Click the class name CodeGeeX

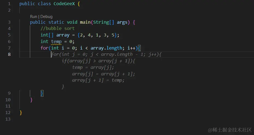point(64,4)
